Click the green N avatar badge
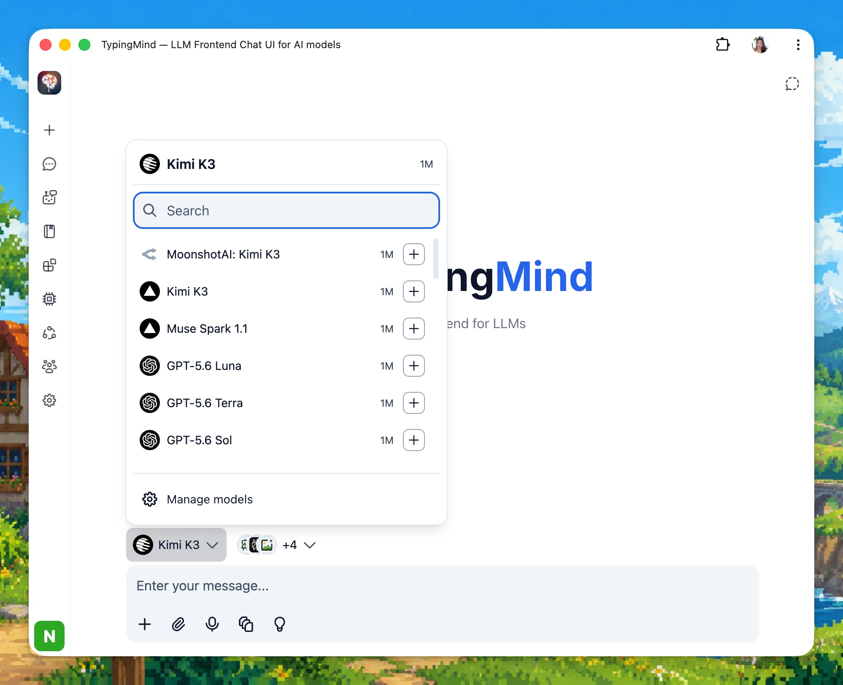The image size is (843, 685). (x=49, y=636)
